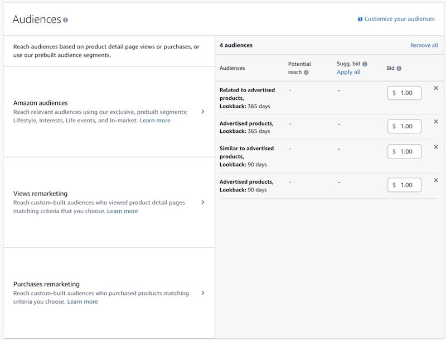
Task: Click the Audiences page title
Action: [37, 20]
